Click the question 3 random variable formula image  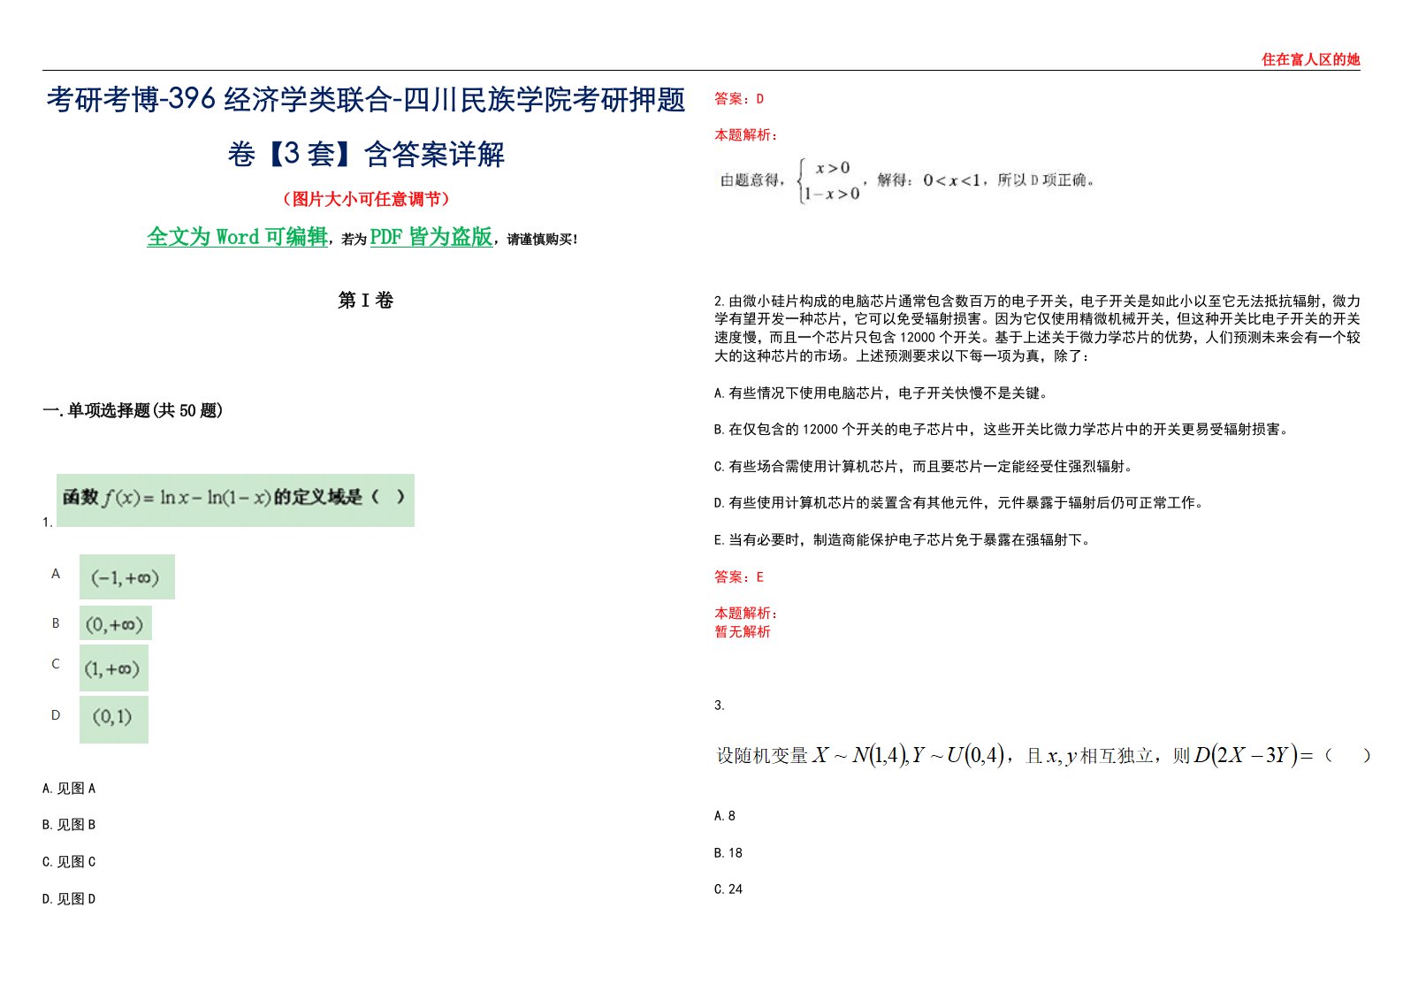(x=1043, y=755)
